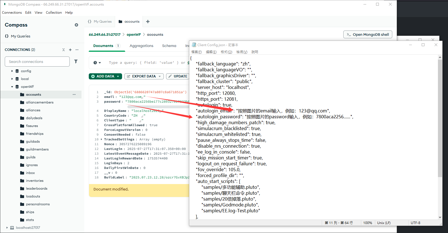Screen dimensions: 448x233
Task: Open Notepad 檔案(F) menu
Action: click(x=197, y=52)
